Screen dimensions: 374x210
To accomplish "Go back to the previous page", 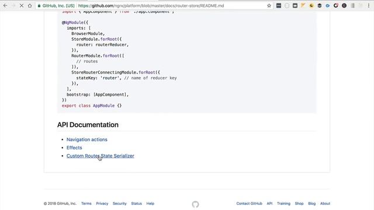I will pos(5,5).
